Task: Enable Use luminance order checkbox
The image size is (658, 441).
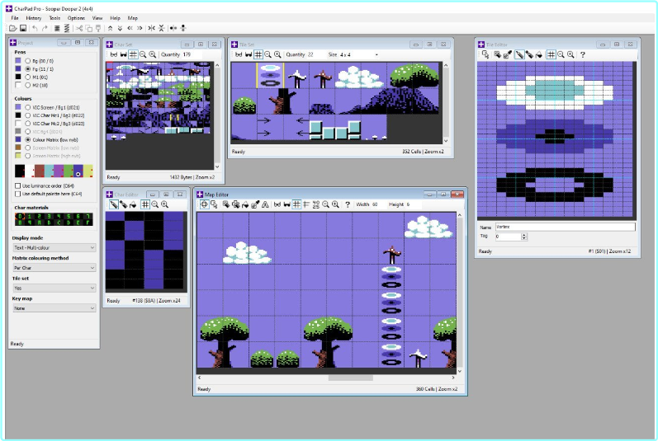Action: point(17,185)
